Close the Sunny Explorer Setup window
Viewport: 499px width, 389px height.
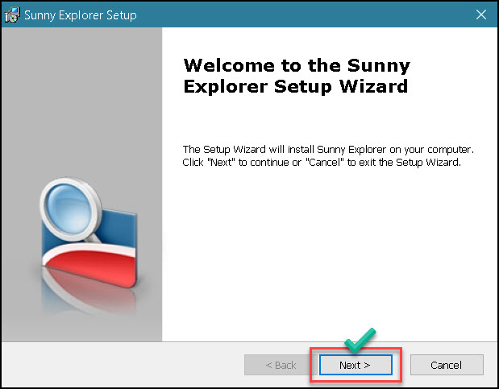pos(480,14)
